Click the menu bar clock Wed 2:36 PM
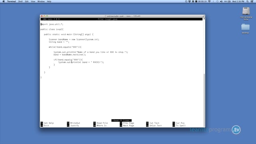The image size is (256, 144). tap(238, 2)
